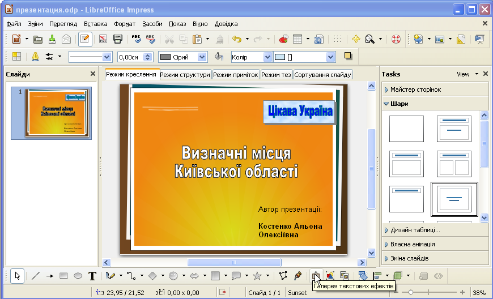Toggle the shadow button on line toolbar
The height and width of the screenshot is (299, 493).
pos(348,56)
